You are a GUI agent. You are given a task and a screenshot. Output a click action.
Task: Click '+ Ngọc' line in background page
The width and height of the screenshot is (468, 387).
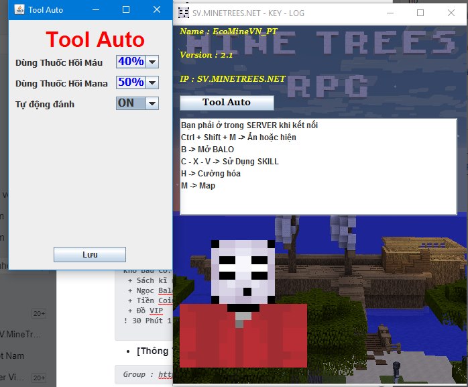[150, 291]
